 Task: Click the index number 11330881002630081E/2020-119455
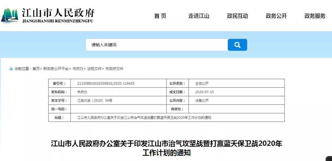tap(106, 83)
